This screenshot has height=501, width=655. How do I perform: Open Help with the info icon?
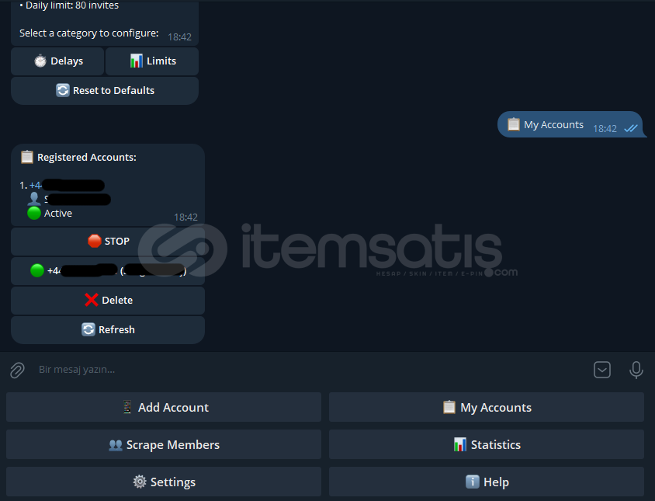tap(487, 482)
